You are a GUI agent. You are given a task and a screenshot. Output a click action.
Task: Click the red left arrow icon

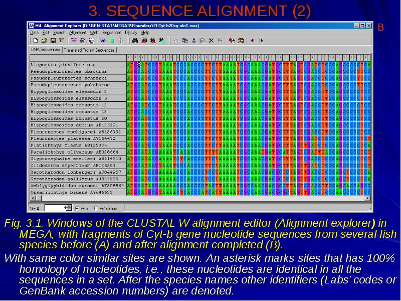click(252, 40)
